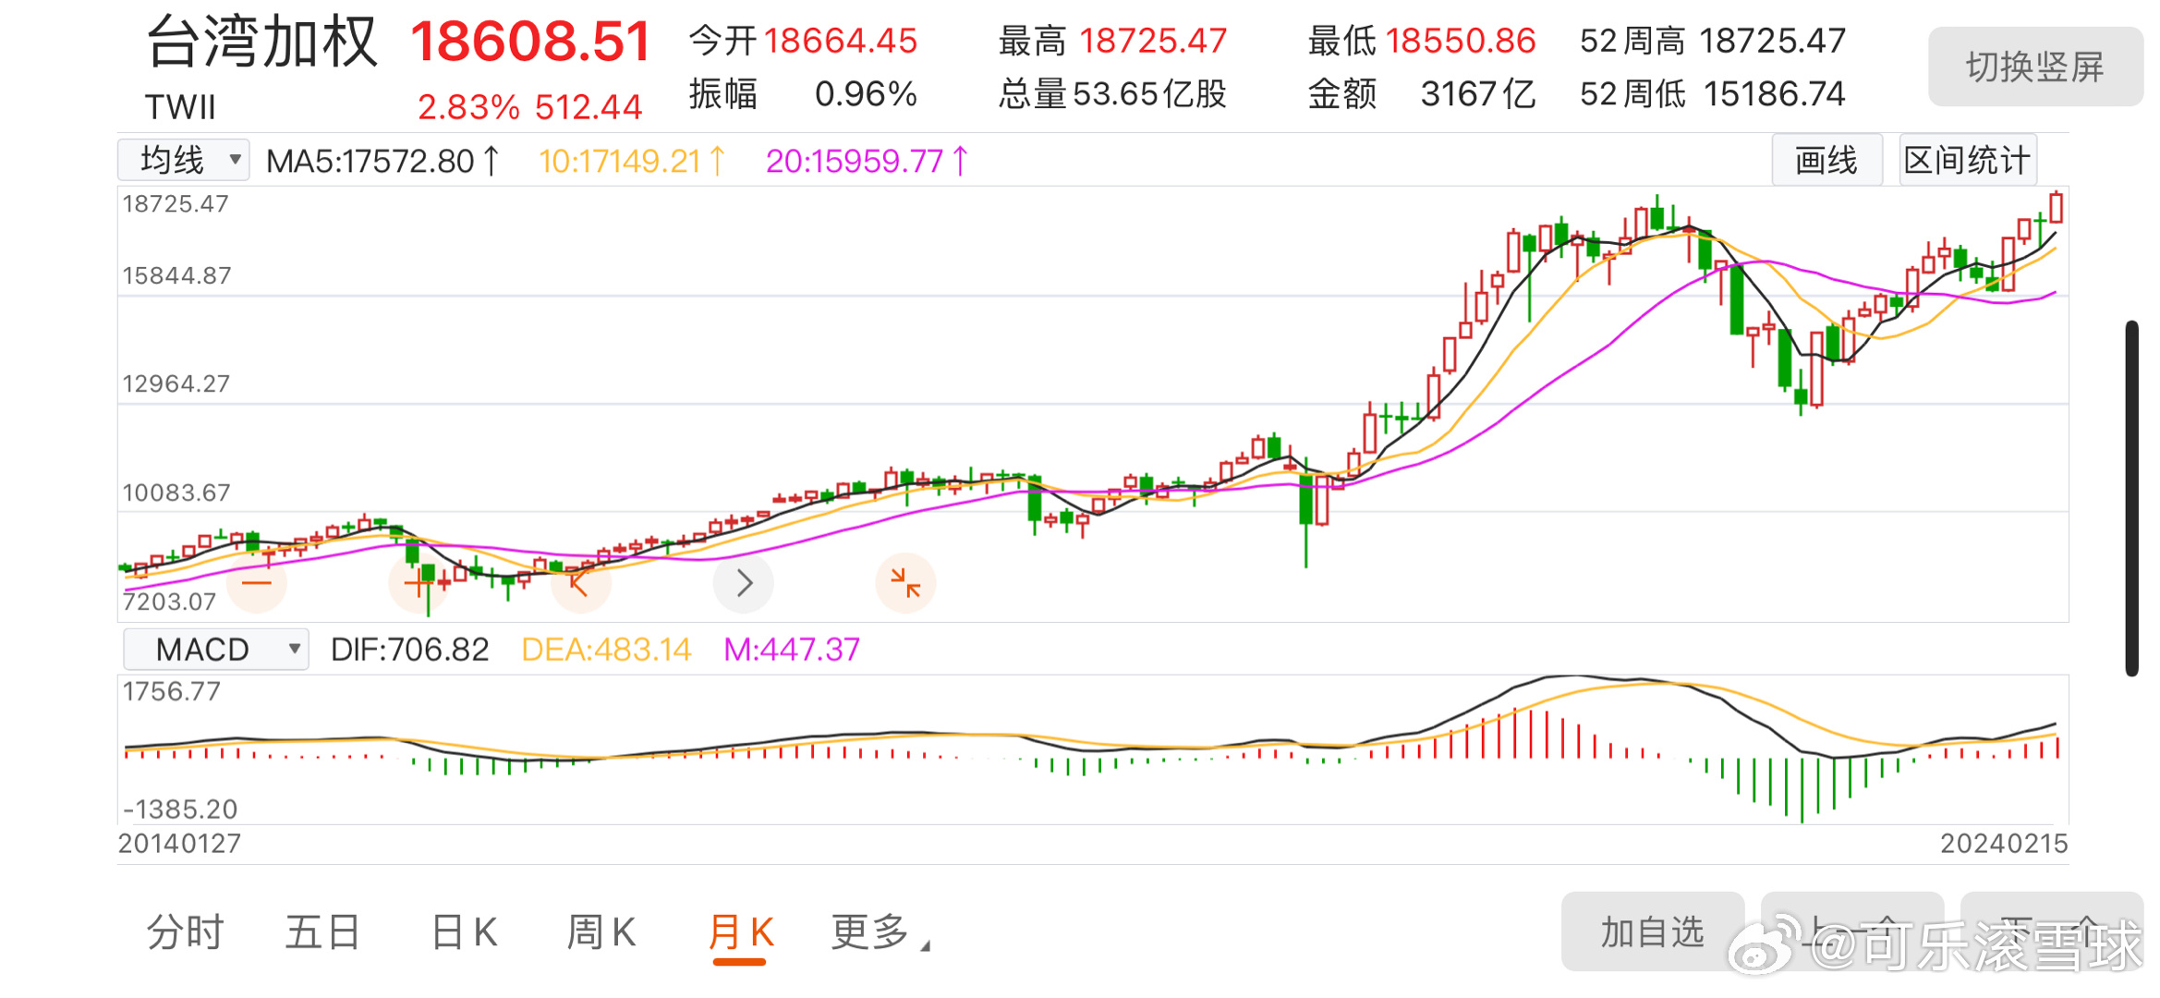Screen dimensions: 2160x998
Task: Click the 7203.07 price axis label
Action: point(169,602)
